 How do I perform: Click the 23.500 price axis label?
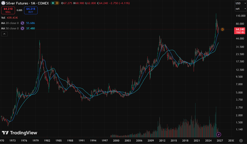tap(241, 54)
